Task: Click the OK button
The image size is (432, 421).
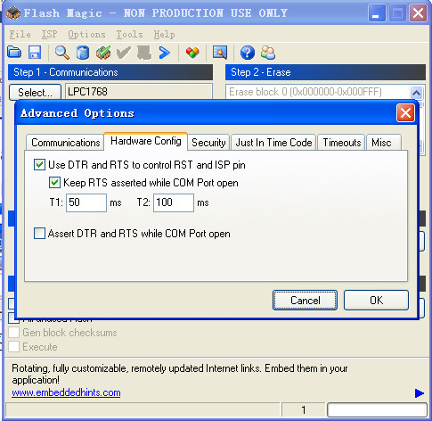Action: pos(376,301)
